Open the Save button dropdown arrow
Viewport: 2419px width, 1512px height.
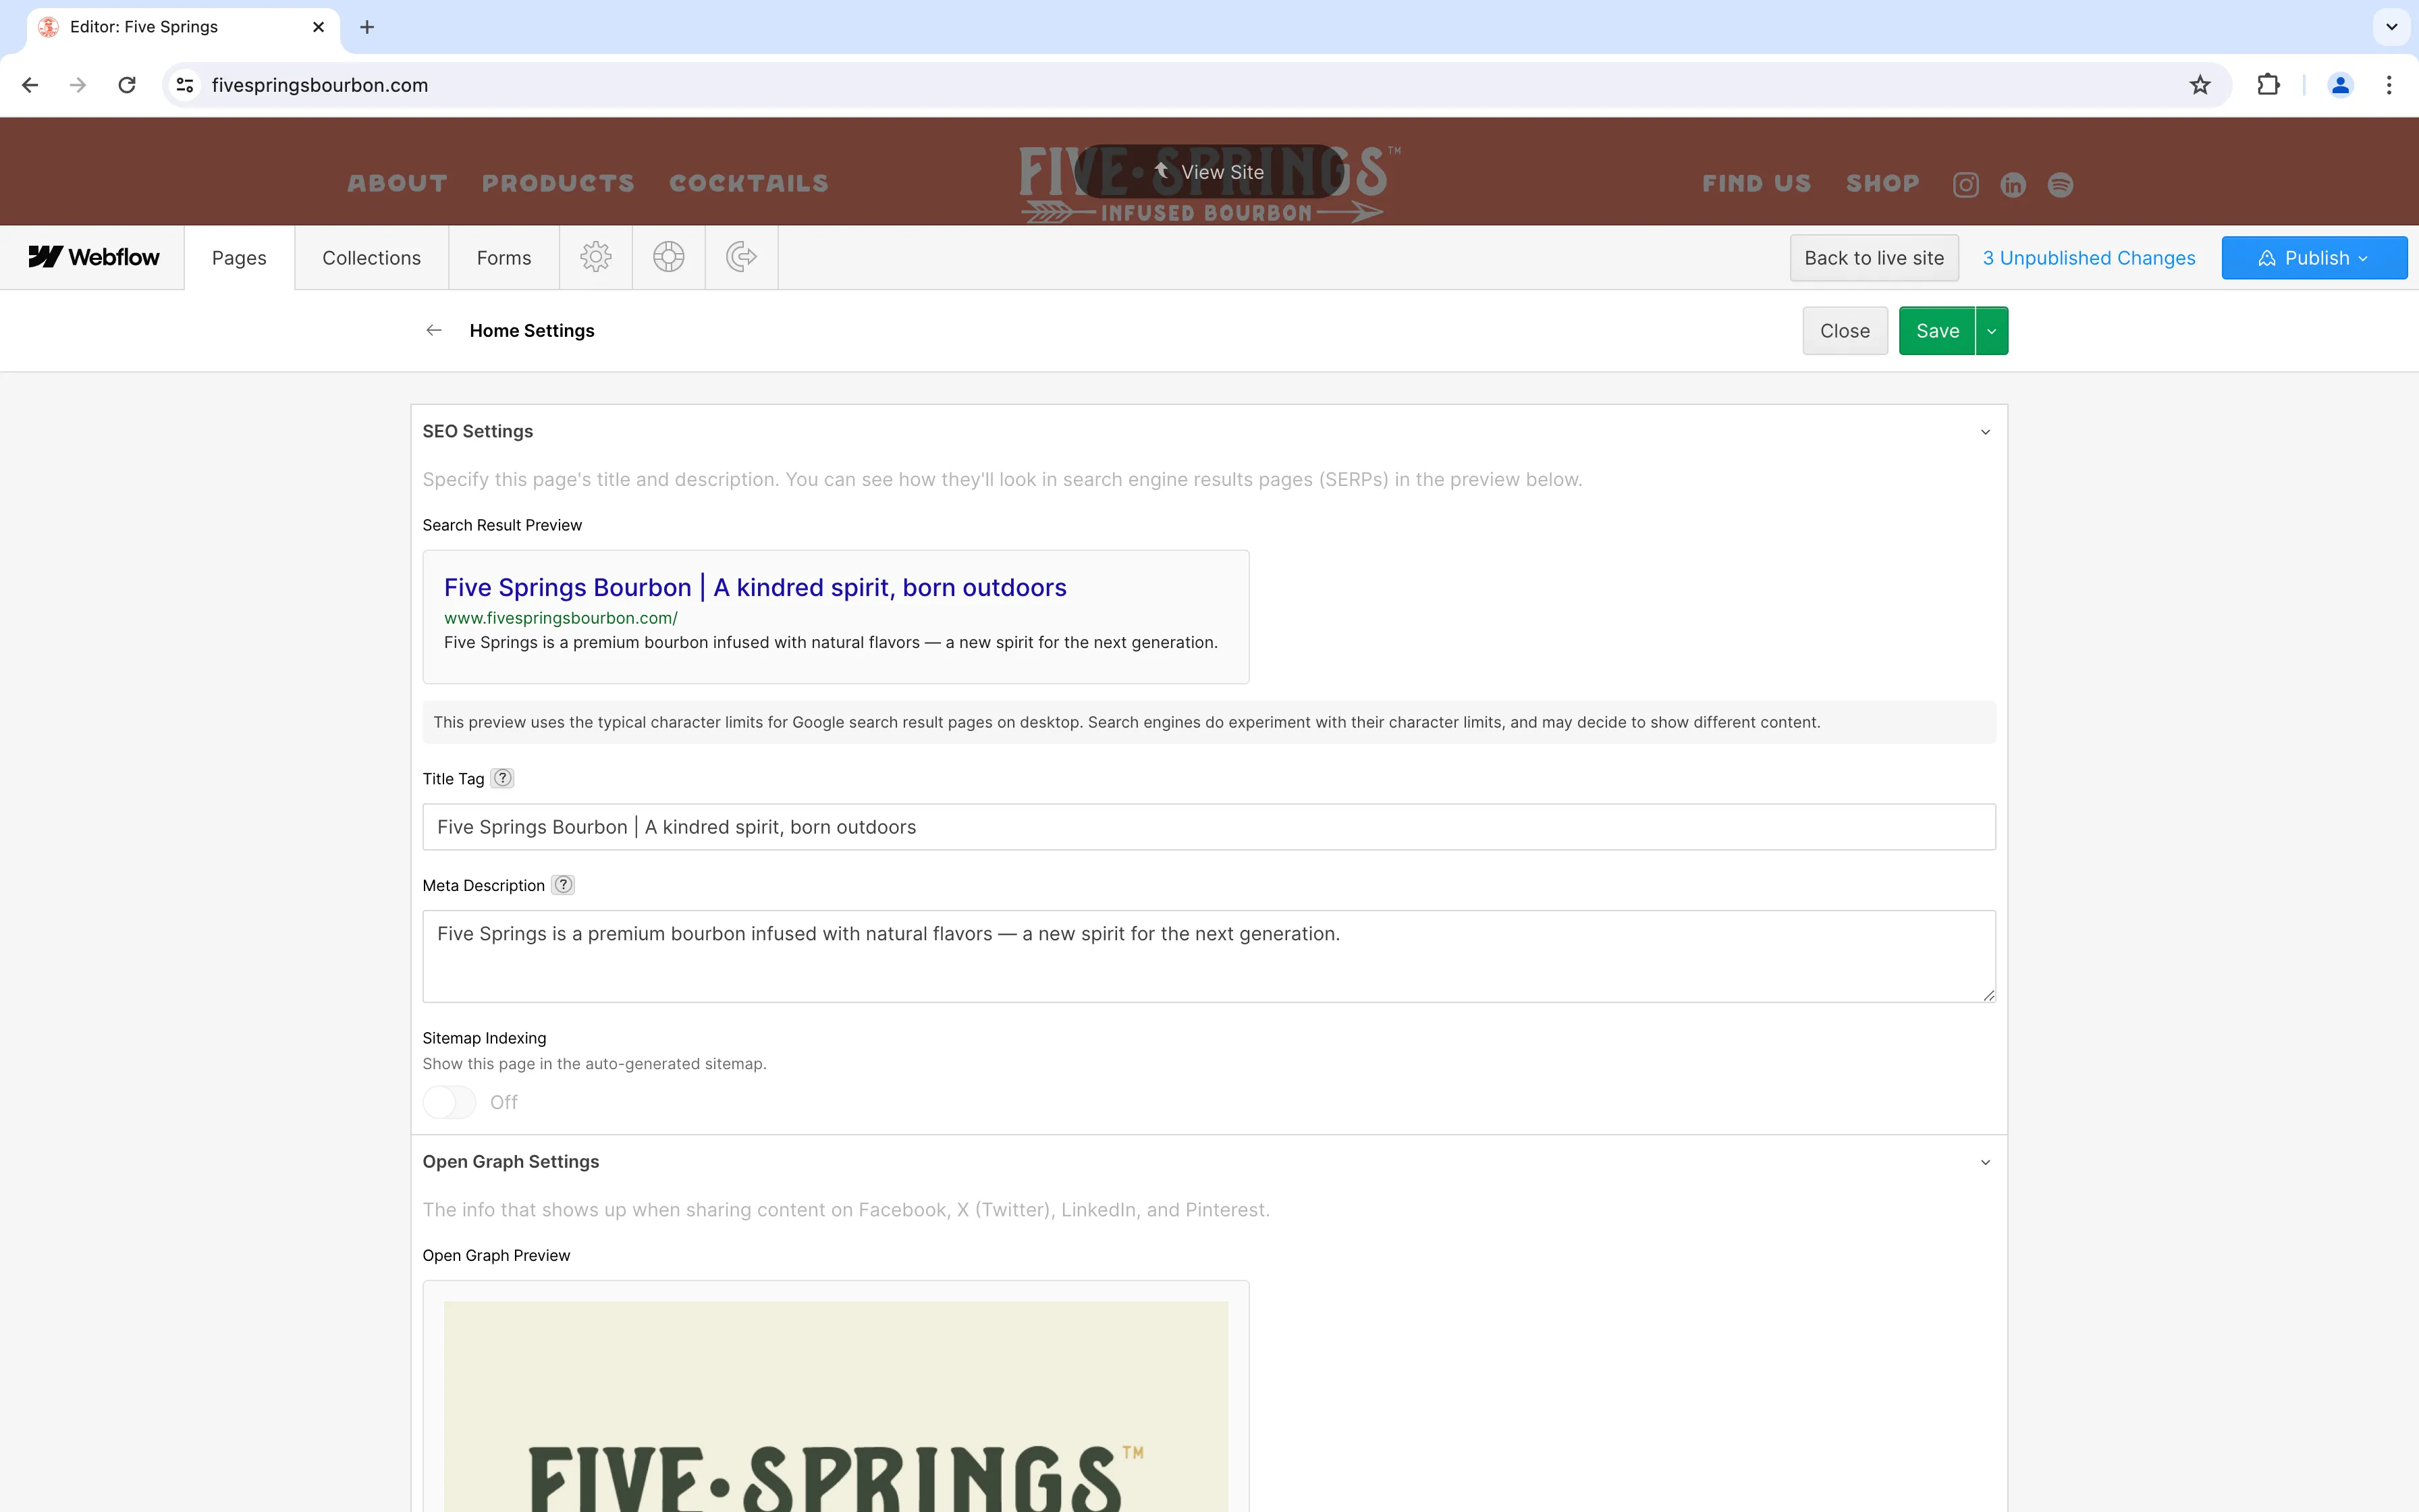pos(1991,330)
